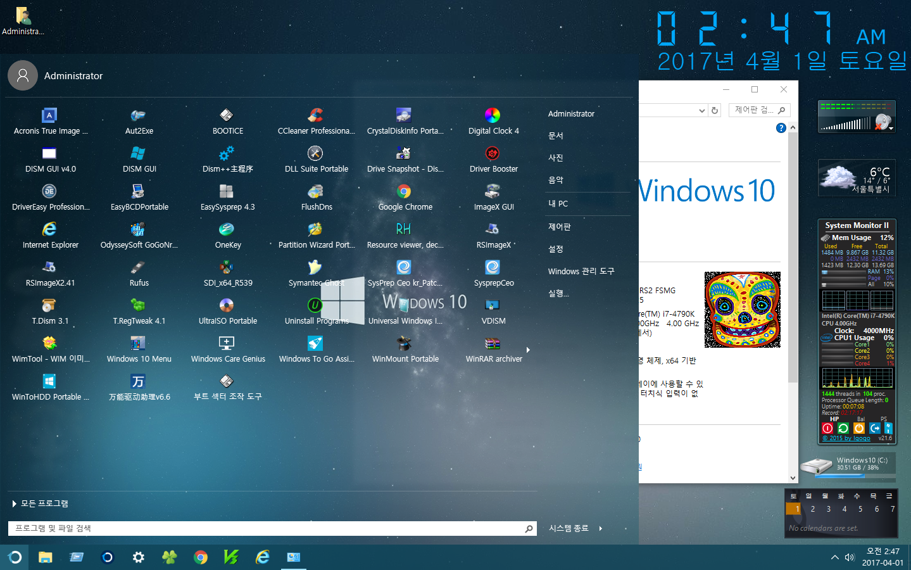Image resolution: width=911 pixels, height=570 pixels.
Task: Open ImageX GUI
Action: (x=493, y=191)
